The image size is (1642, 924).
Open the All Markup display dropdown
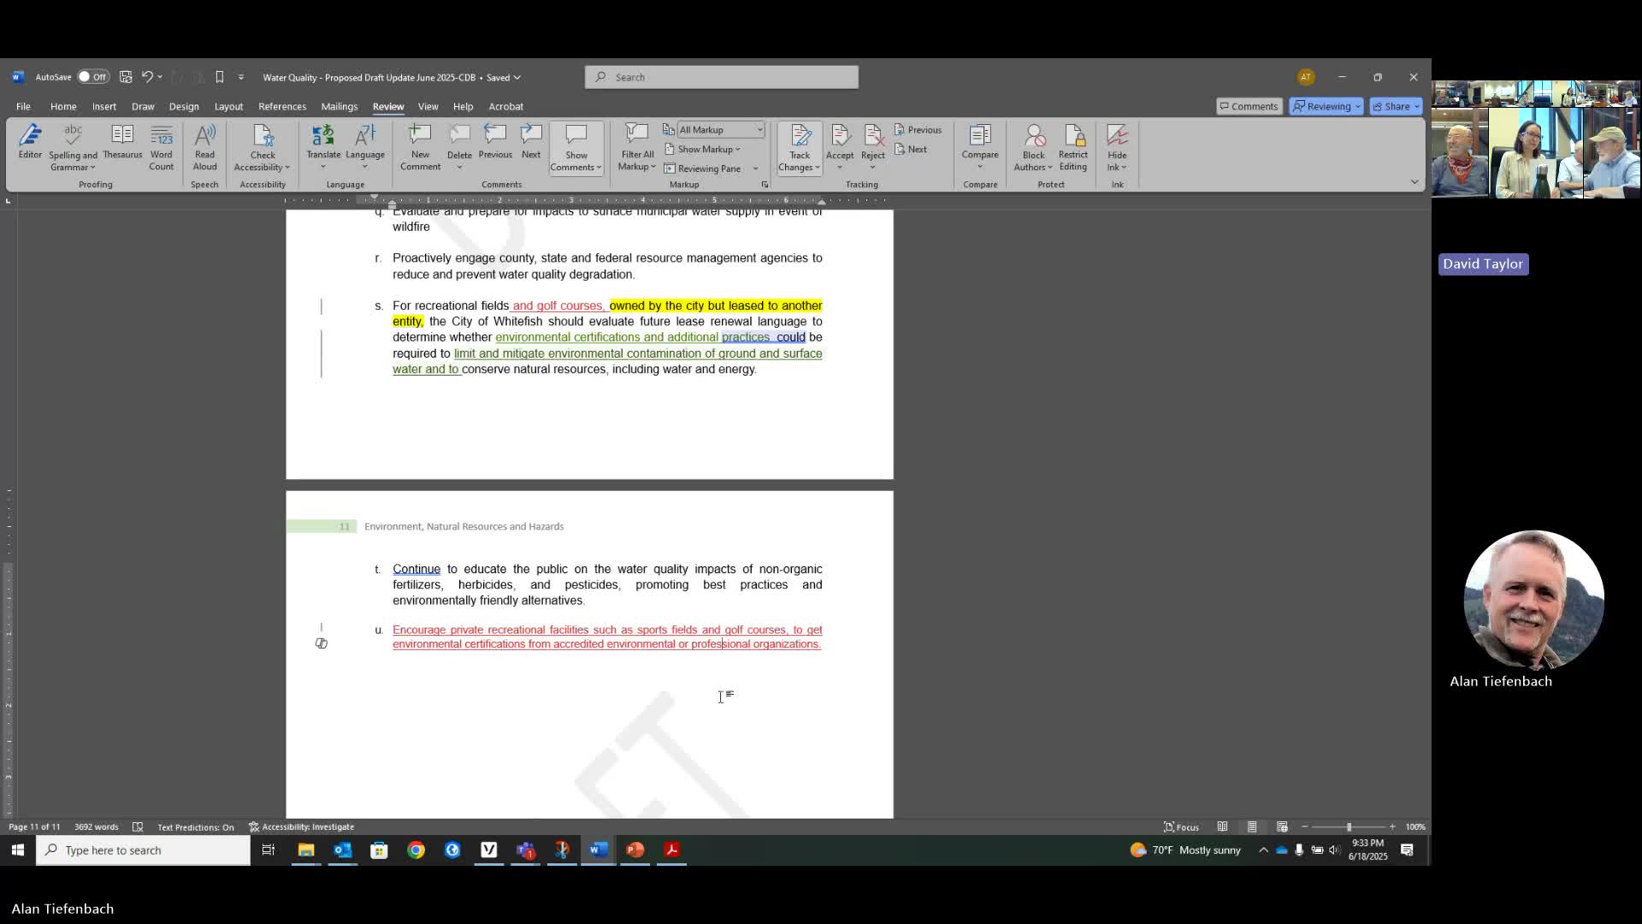(x=721, y=130)
